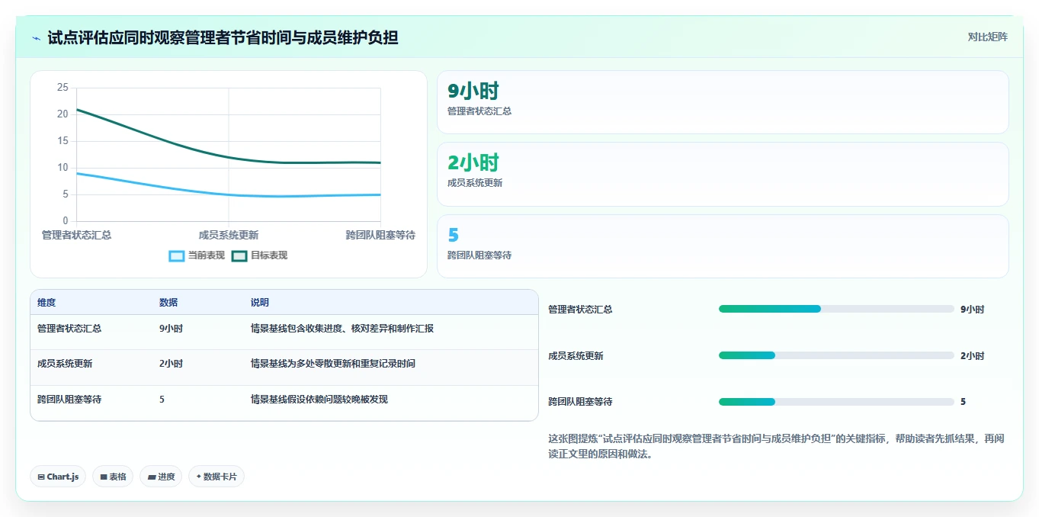Click the 成员系统更新 progress bar
Viewport: 1039px width, 517px height.
[x=836, y=355]
